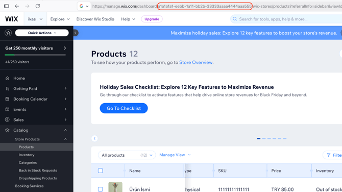Collapse the Store Products chevron
Viewport: 342px width, 192px height.
point(65,139)
